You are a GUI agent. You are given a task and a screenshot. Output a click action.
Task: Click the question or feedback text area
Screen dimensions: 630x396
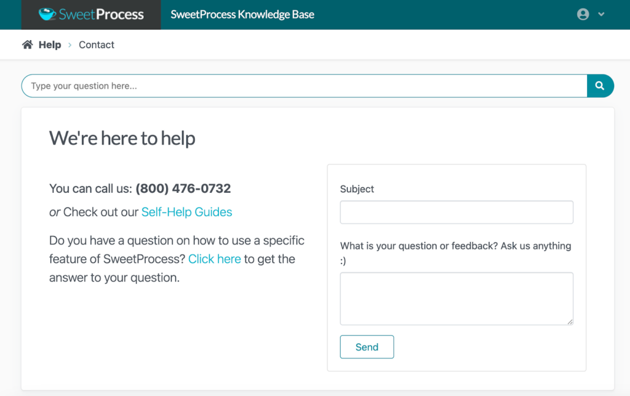click(x=456, y=297)
